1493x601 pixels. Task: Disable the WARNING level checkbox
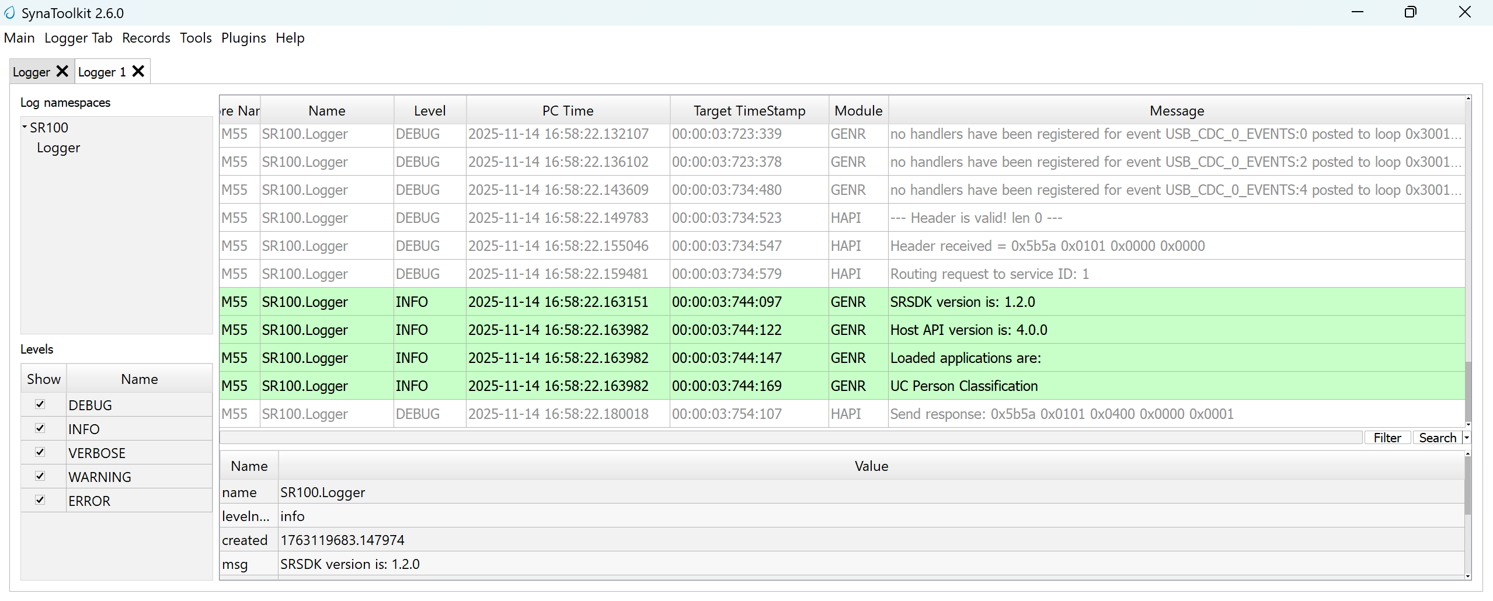tap(40, 476)
